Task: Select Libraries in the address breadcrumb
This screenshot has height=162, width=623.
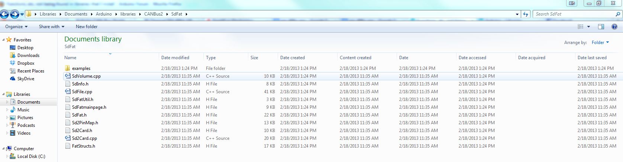Action: (48, 14)
